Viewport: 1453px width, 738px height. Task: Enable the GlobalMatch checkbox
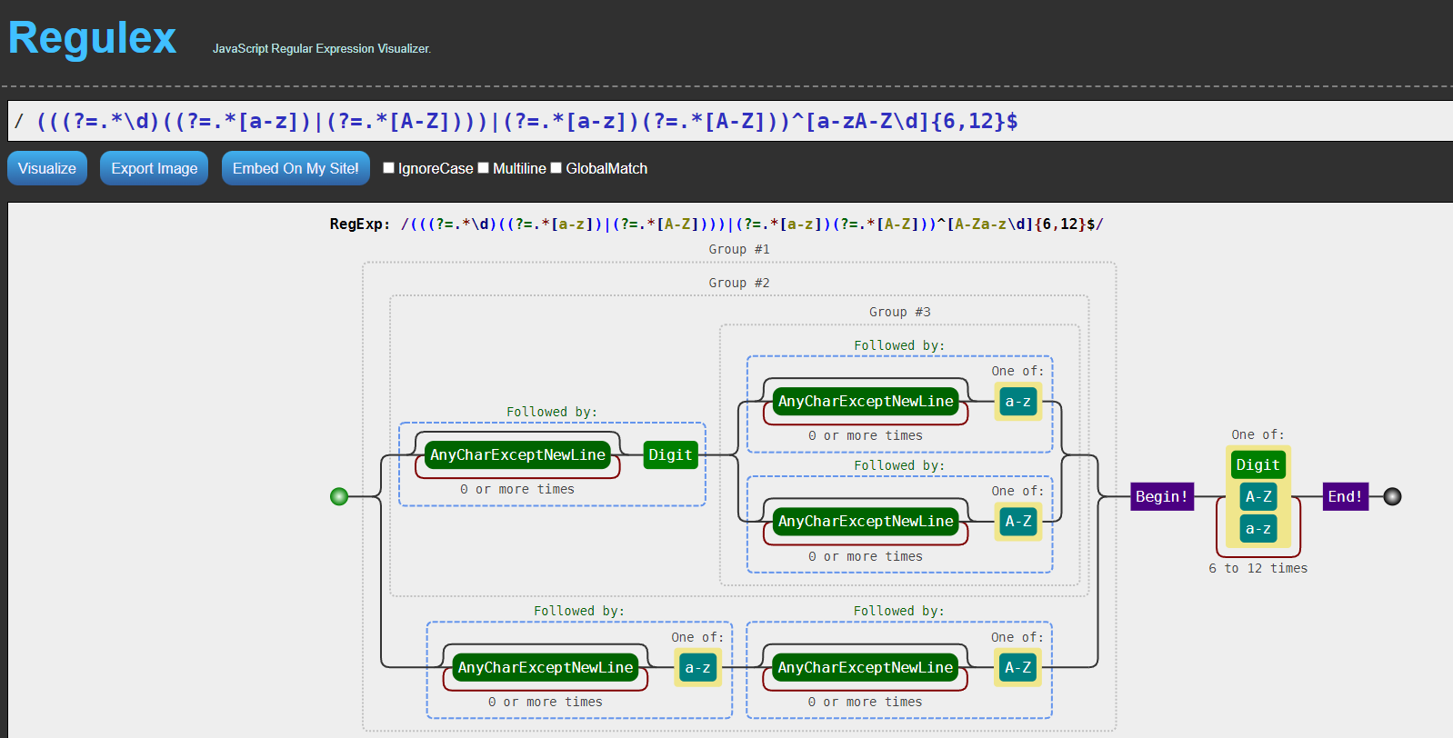point(556,167)
